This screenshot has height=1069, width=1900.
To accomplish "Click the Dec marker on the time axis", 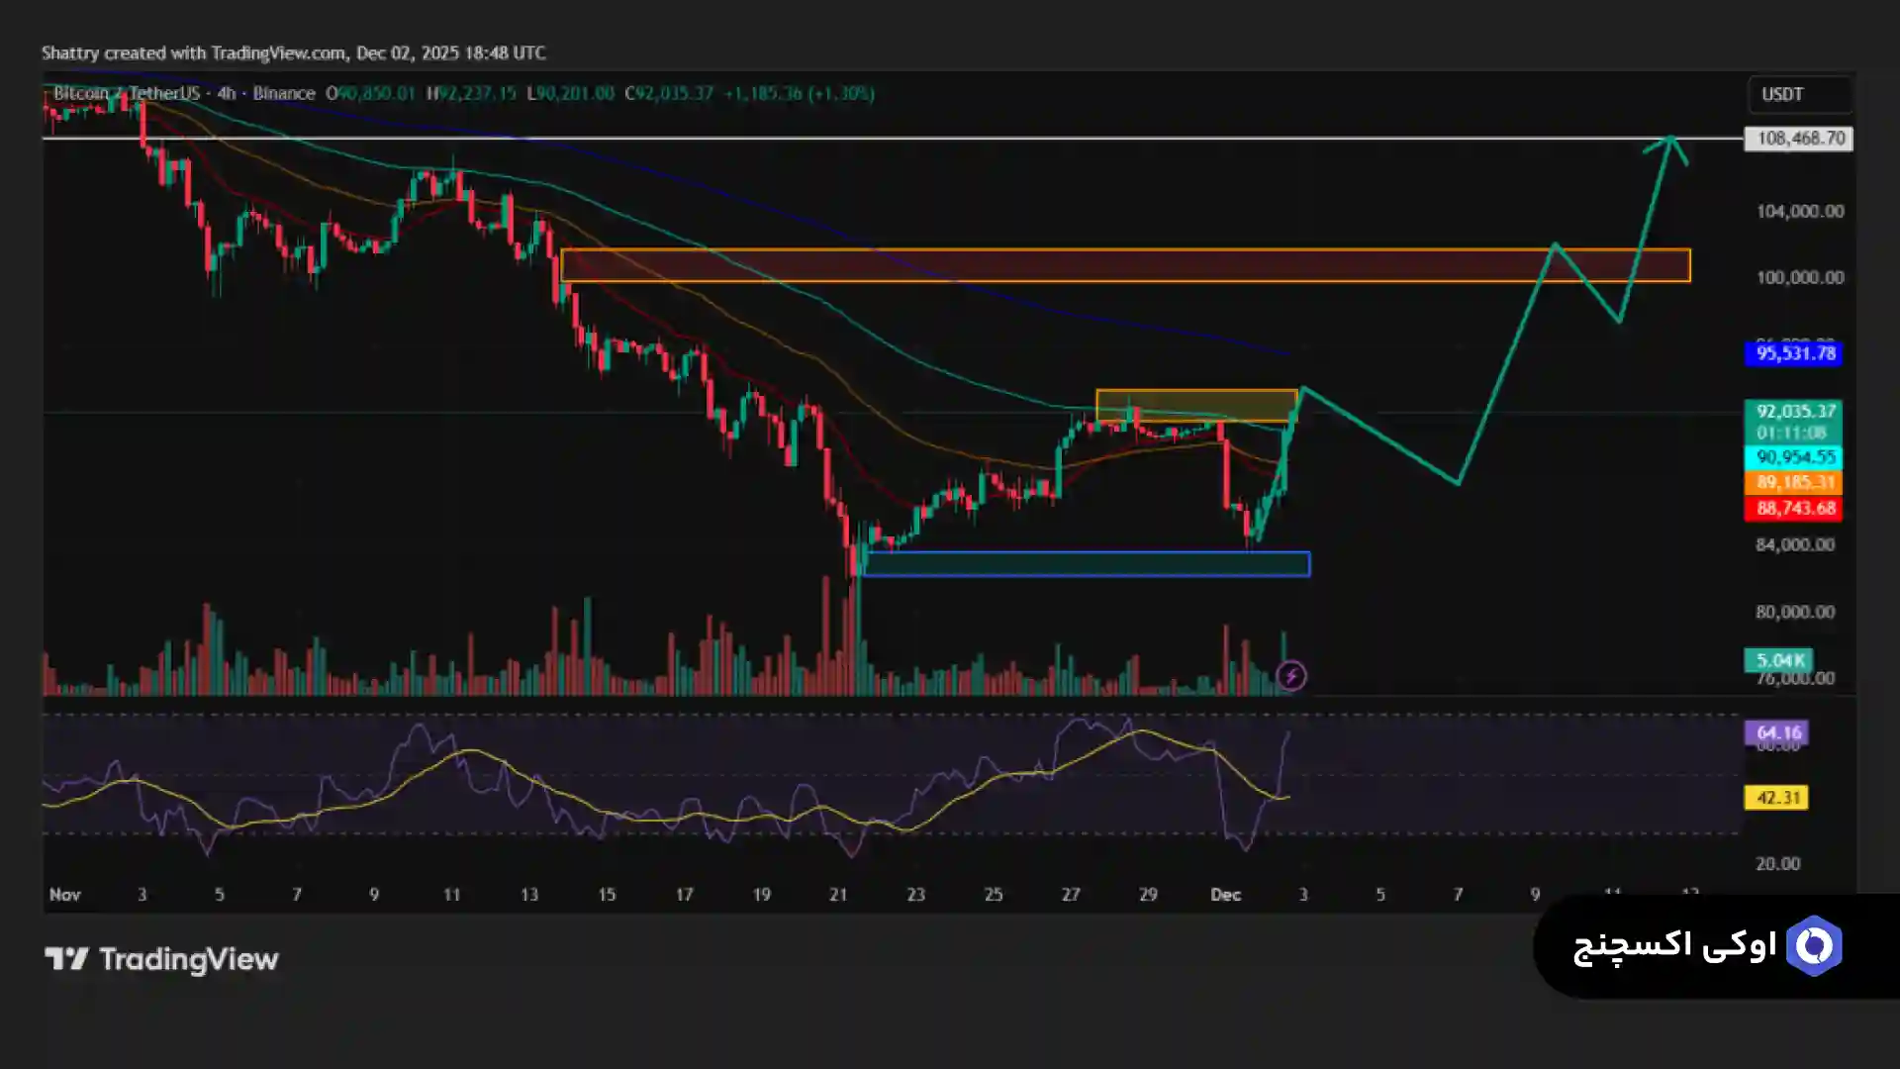I will pos(1225,895).
